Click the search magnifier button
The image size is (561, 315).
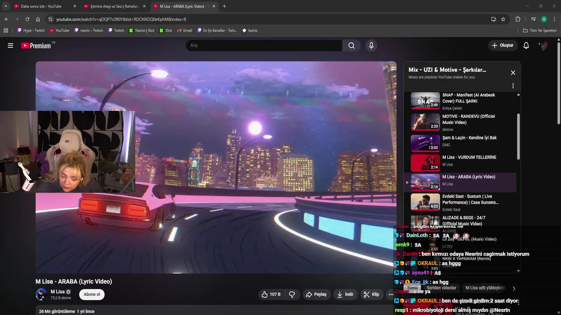point(352,45)
